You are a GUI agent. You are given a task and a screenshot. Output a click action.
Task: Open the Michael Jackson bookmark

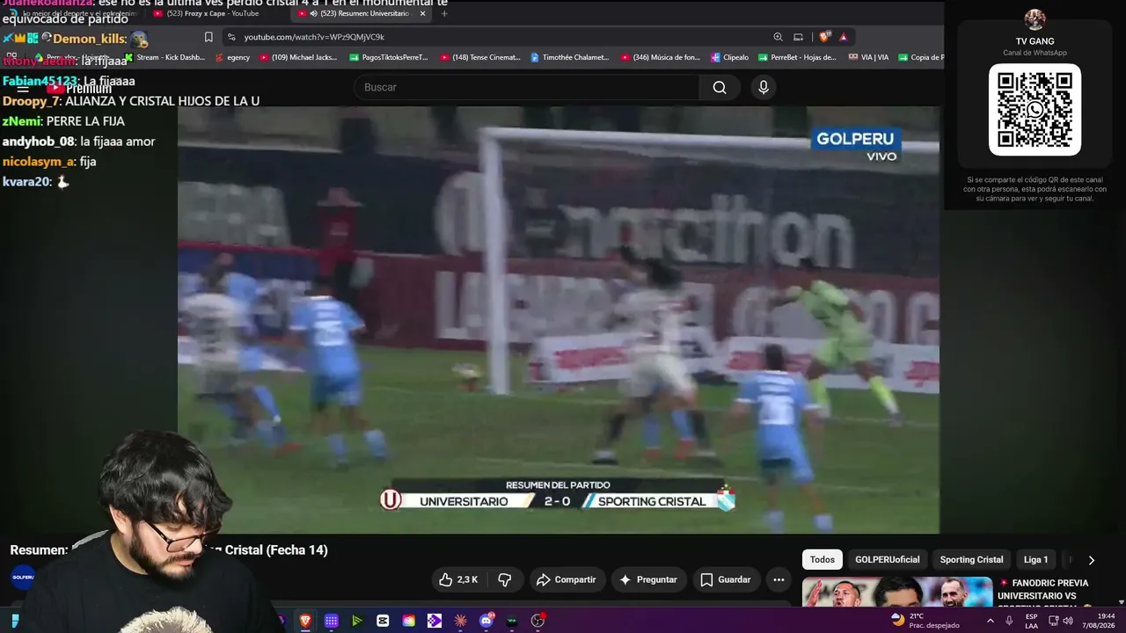[297, 57]
